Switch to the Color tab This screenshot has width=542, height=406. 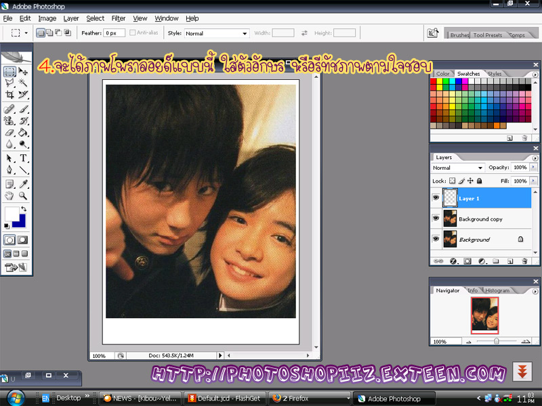(x=442, y=74)
